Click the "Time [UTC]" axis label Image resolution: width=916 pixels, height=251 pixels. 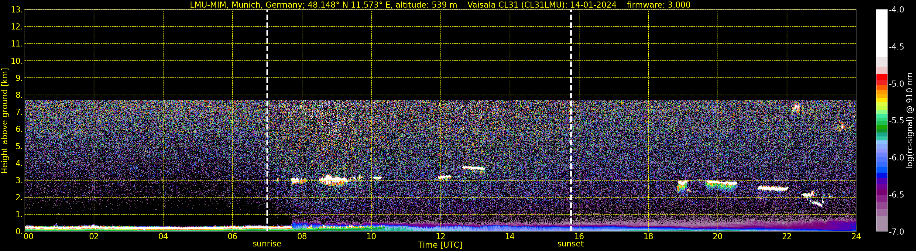[x=440, y=245]
